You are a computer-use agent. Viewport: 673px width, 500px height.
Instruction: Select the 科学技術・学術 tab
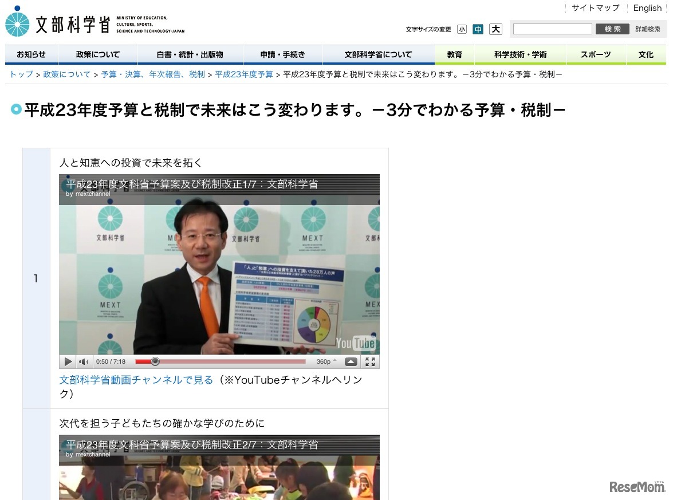(520, 54)
